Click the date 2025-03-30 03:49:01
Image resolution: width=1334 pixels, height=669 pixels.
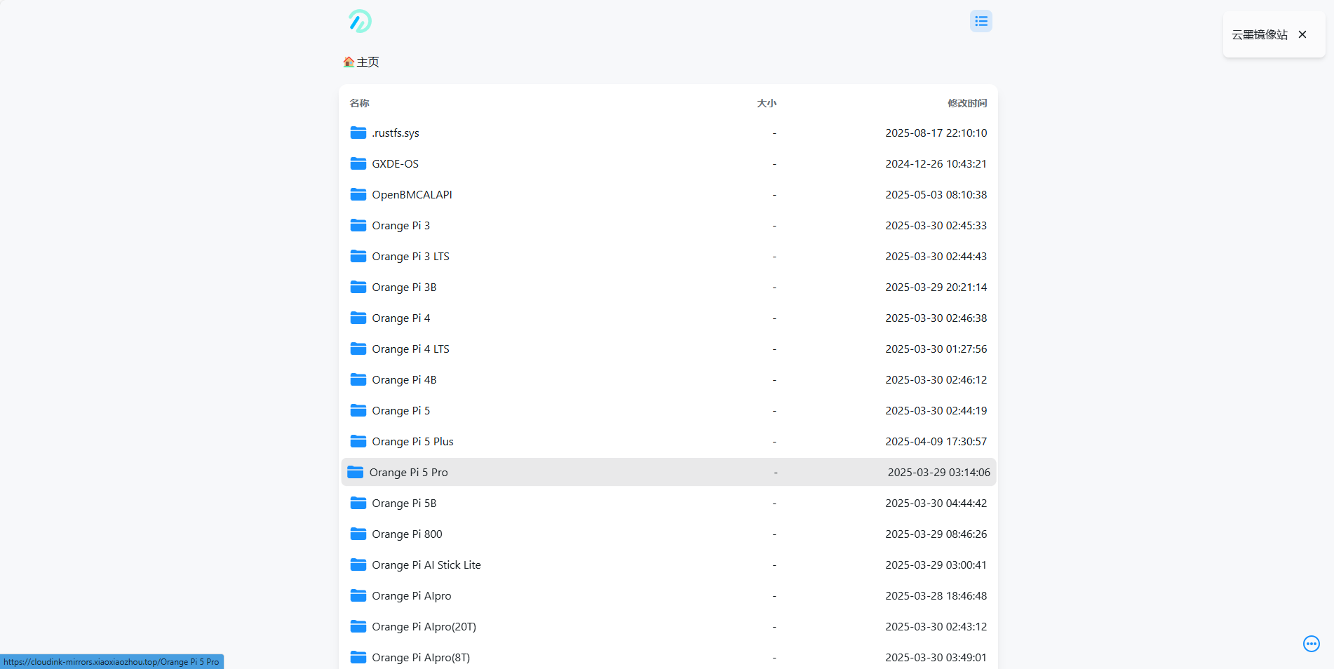tap(936, 658)
